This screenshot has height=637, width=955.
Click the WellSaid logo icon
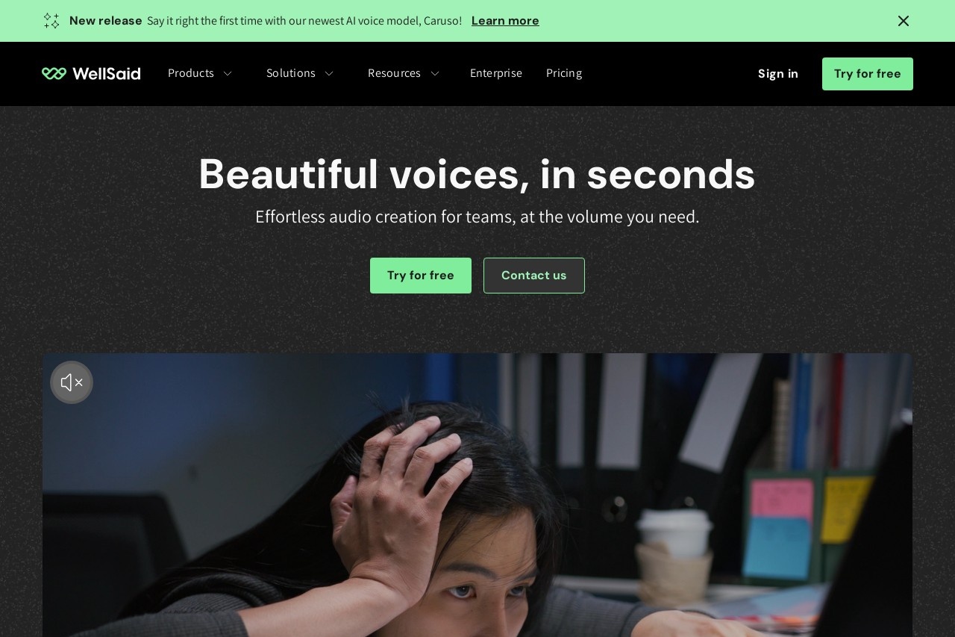(54, 73)
